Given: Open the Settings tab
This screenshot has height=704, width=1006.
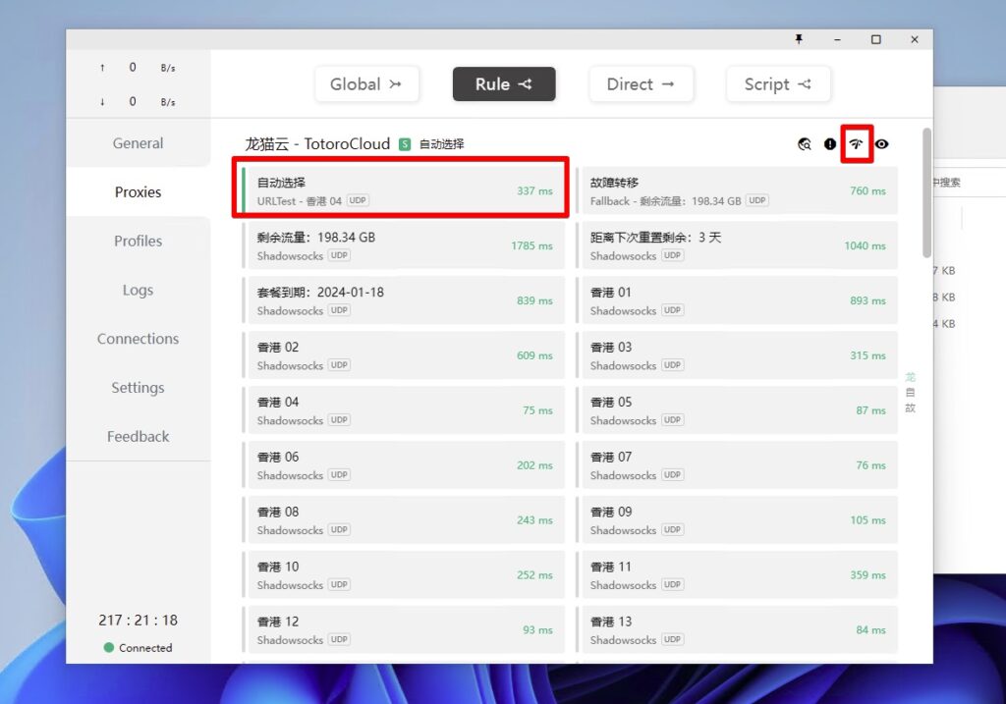Looking at the screenshot, I should click(138, 388).
